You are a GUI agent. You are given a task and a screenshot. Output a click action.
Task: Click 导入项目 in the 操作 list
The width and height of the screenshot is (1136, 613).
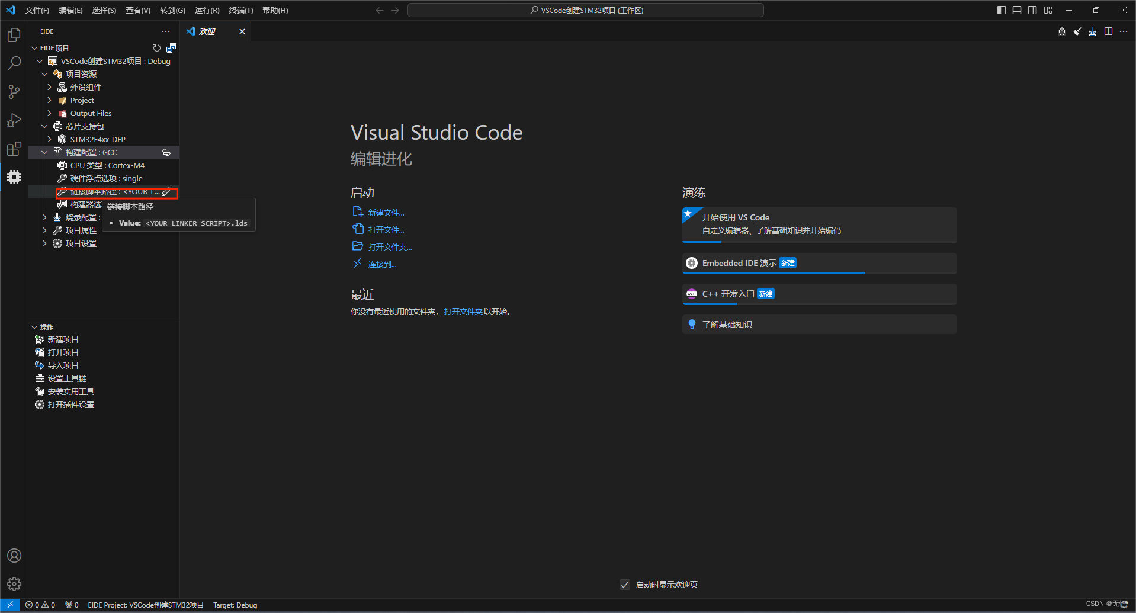(x=63, y=365)
